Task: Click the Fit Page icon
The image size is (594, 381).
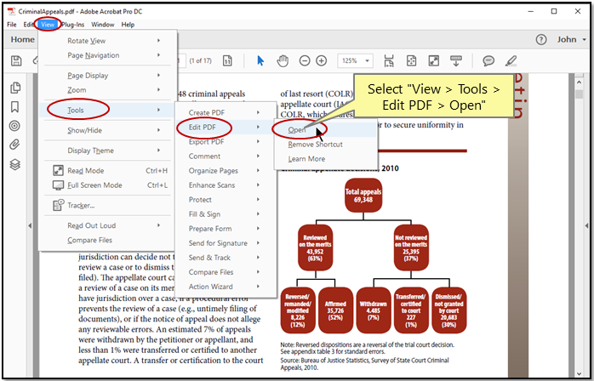Action: (x=411, y=60)
